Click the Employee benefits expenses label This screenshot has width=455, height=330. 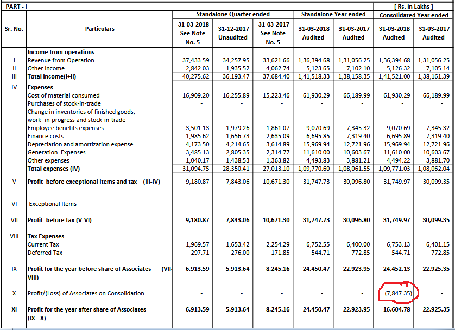tap(65, 128)
